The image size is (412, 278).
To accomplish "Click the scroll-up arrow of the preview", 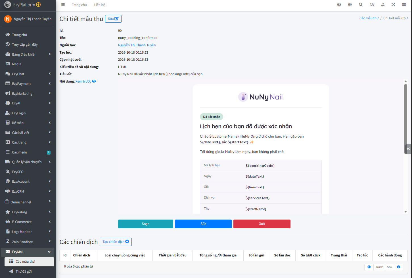I will [x=405, y=81].
